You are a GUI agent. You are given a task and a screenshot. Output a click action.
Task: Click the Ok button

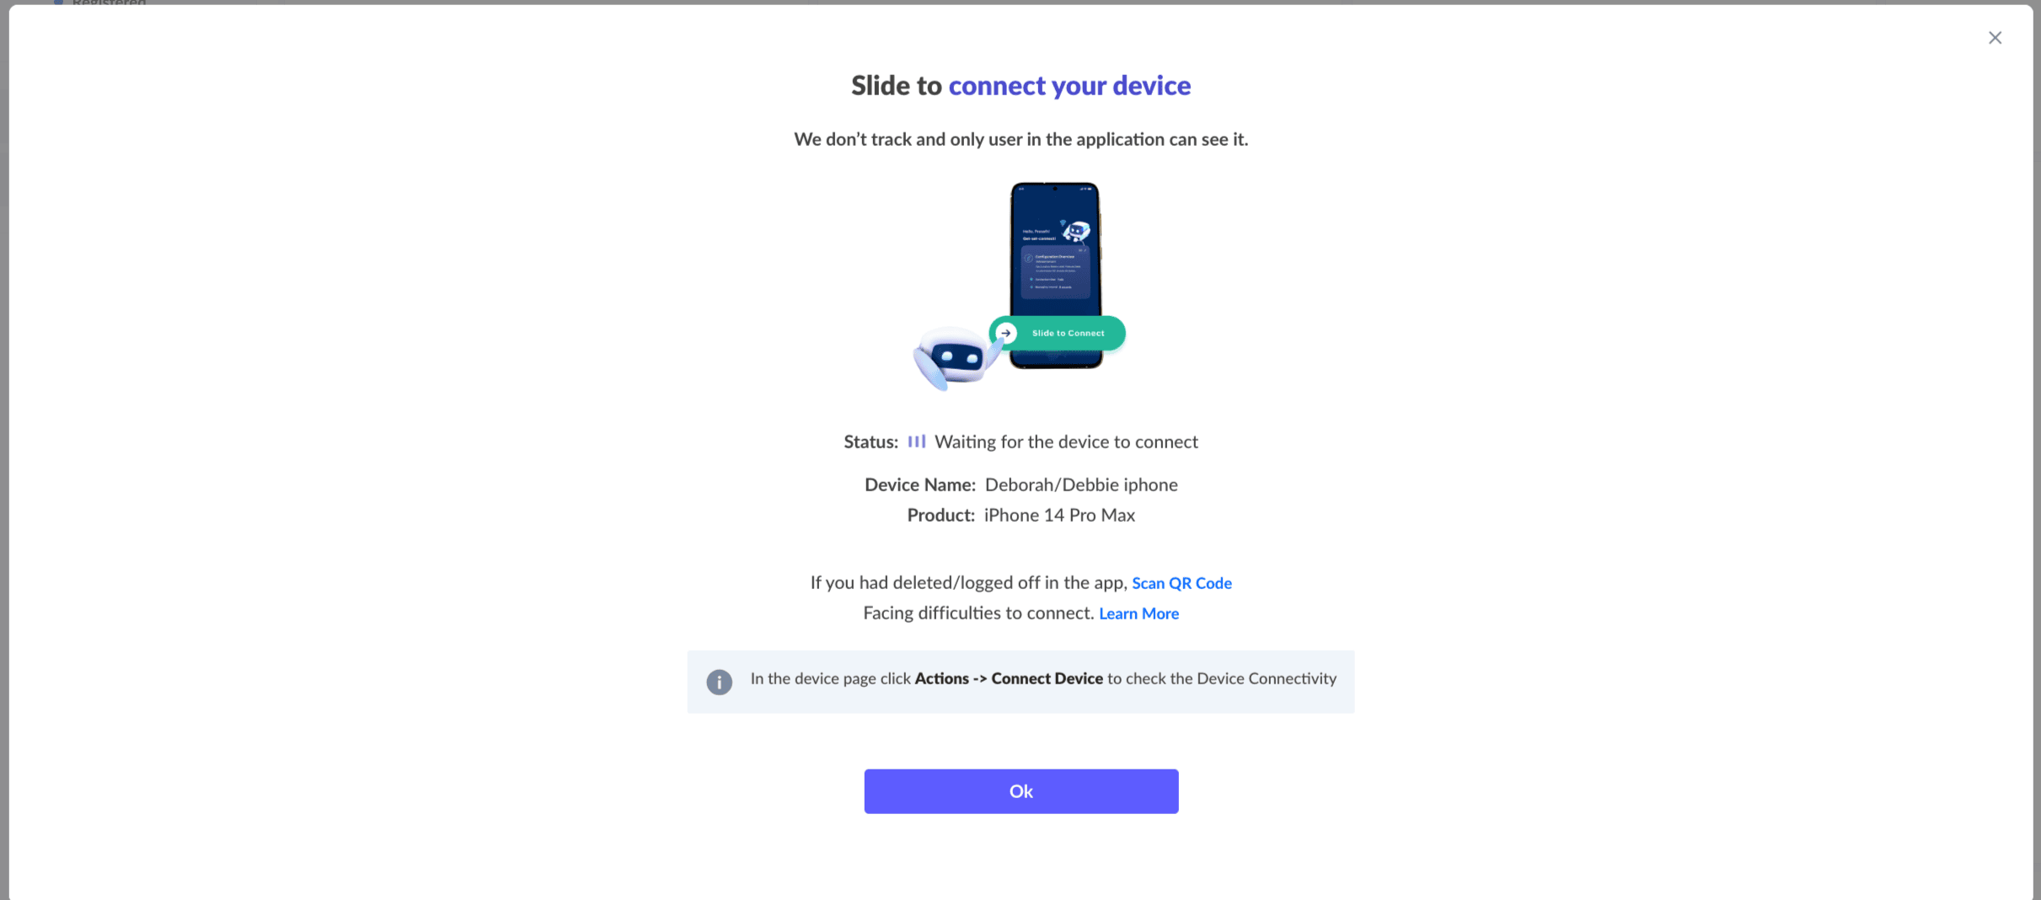[x=1020, y=791]
